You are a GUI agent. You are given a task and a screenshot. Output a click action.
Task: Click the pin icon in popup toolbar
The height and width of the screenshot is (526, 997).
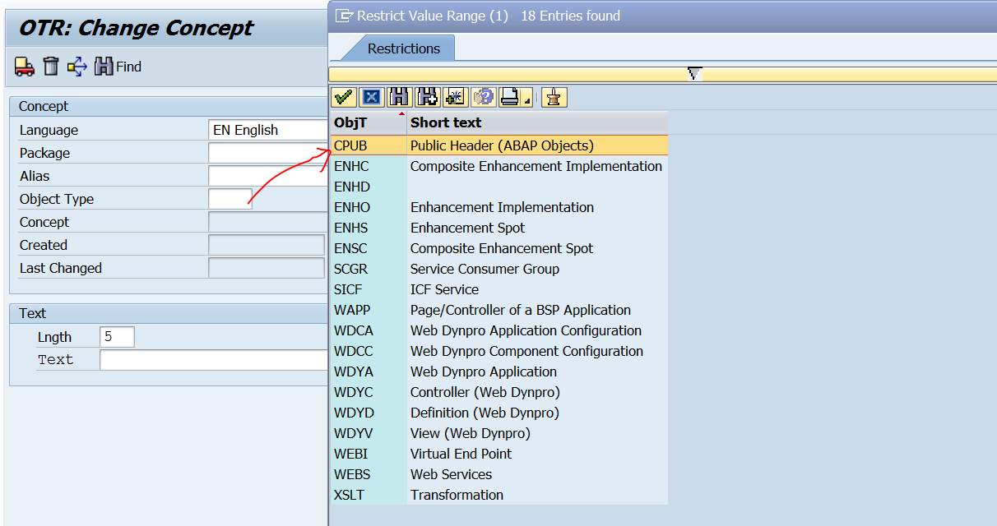[x=554, y=97]
